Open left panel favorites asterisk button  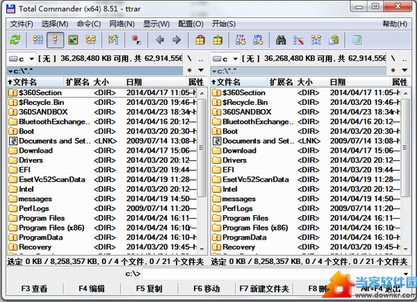[189, 70]
